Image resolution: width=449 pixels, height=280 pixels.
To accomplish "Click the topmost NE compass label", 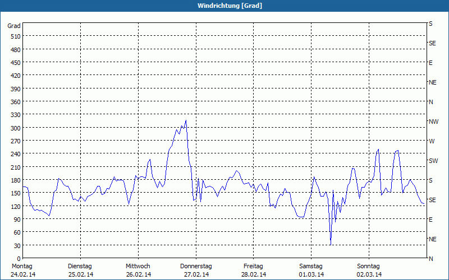I will click(432, 82).
